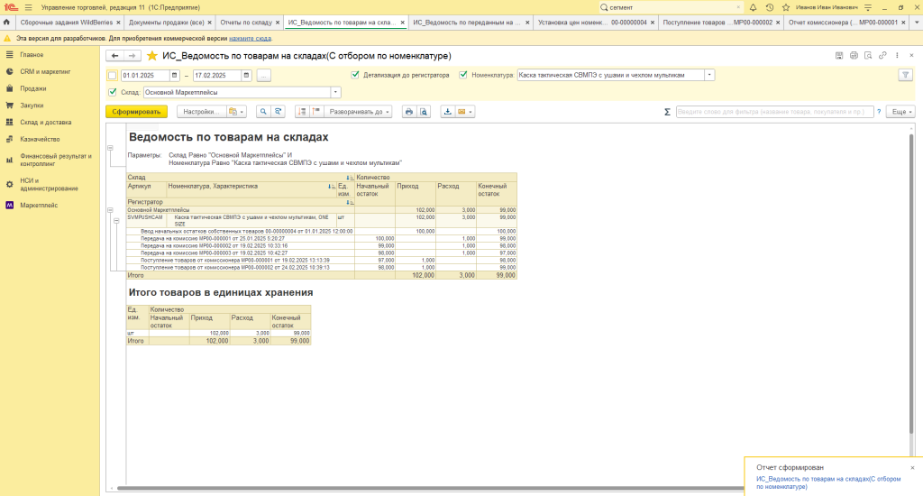Click the Сформировать button
923x496 pixels.
137,111
